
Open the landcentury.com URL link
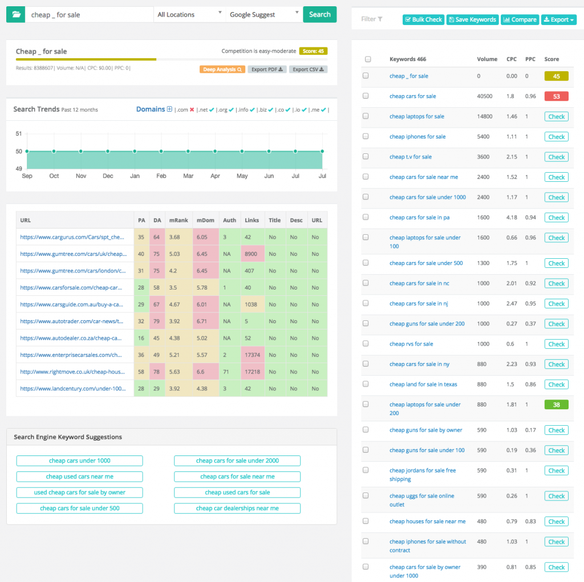point(73,388)
